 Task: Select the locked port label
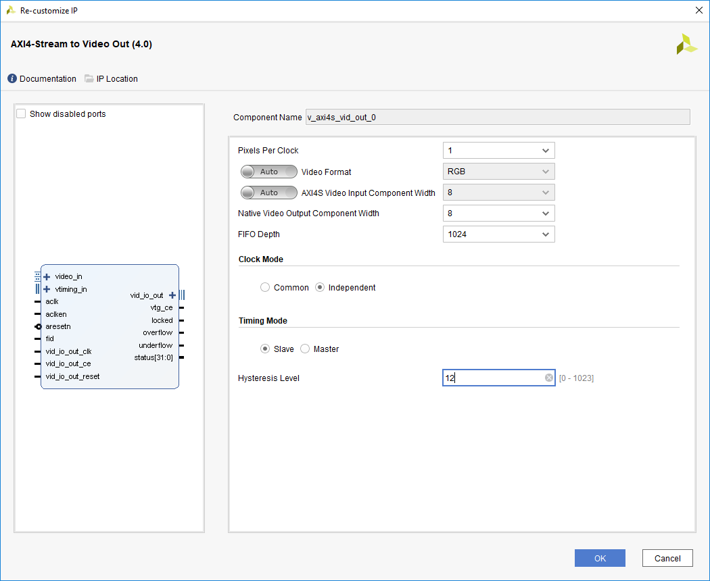coord(162,320)
